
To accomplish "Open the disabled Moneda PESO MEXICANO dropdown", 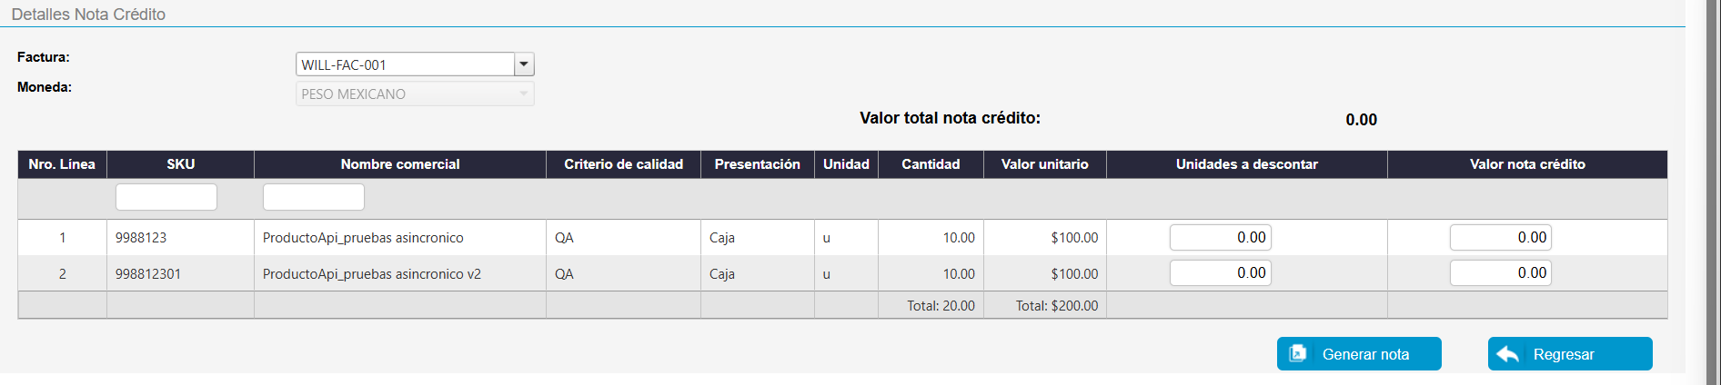I will click(x=415, y=94).
